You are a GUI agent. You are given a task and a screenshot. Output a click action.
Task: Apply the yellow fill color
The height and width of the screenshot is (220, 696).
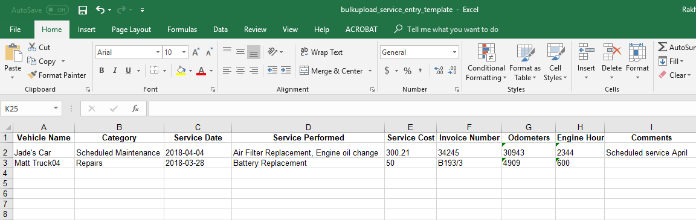coord(181,71)
